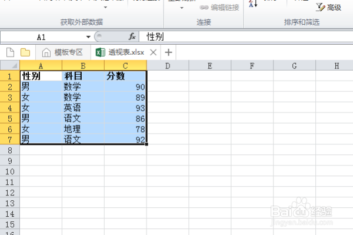Expand the Name Box dropdown arrow

pos(88,37)
